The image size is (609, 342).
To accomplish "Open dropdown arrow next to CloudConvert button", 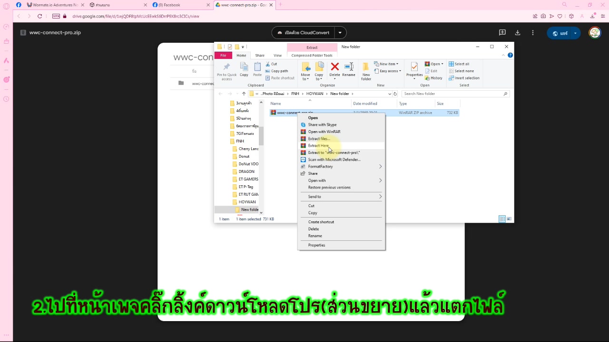I will click(340, 33).
